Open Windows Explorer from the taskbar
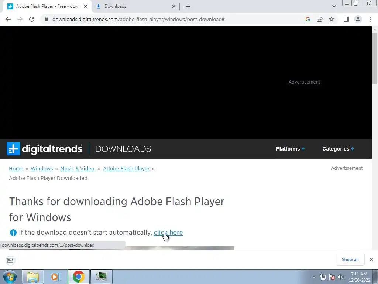The height and width of the screenshot is (284, 378). (33, 277)
